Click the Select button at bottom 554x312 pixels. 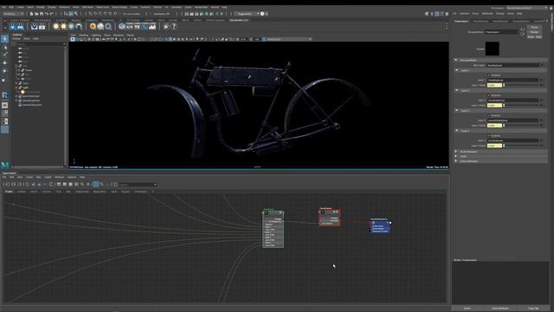tap(467, 309)
